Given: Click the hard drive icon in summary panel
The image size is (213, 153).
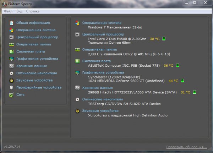Looking at the screenshot, I should tap(77, 88).
